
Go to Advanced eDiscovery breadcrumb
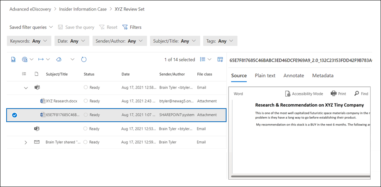pos(30,9)
